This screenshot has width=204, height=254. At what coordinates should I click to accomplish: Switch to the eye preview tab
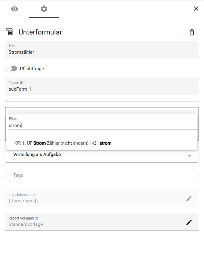click(x=14, y=9)
